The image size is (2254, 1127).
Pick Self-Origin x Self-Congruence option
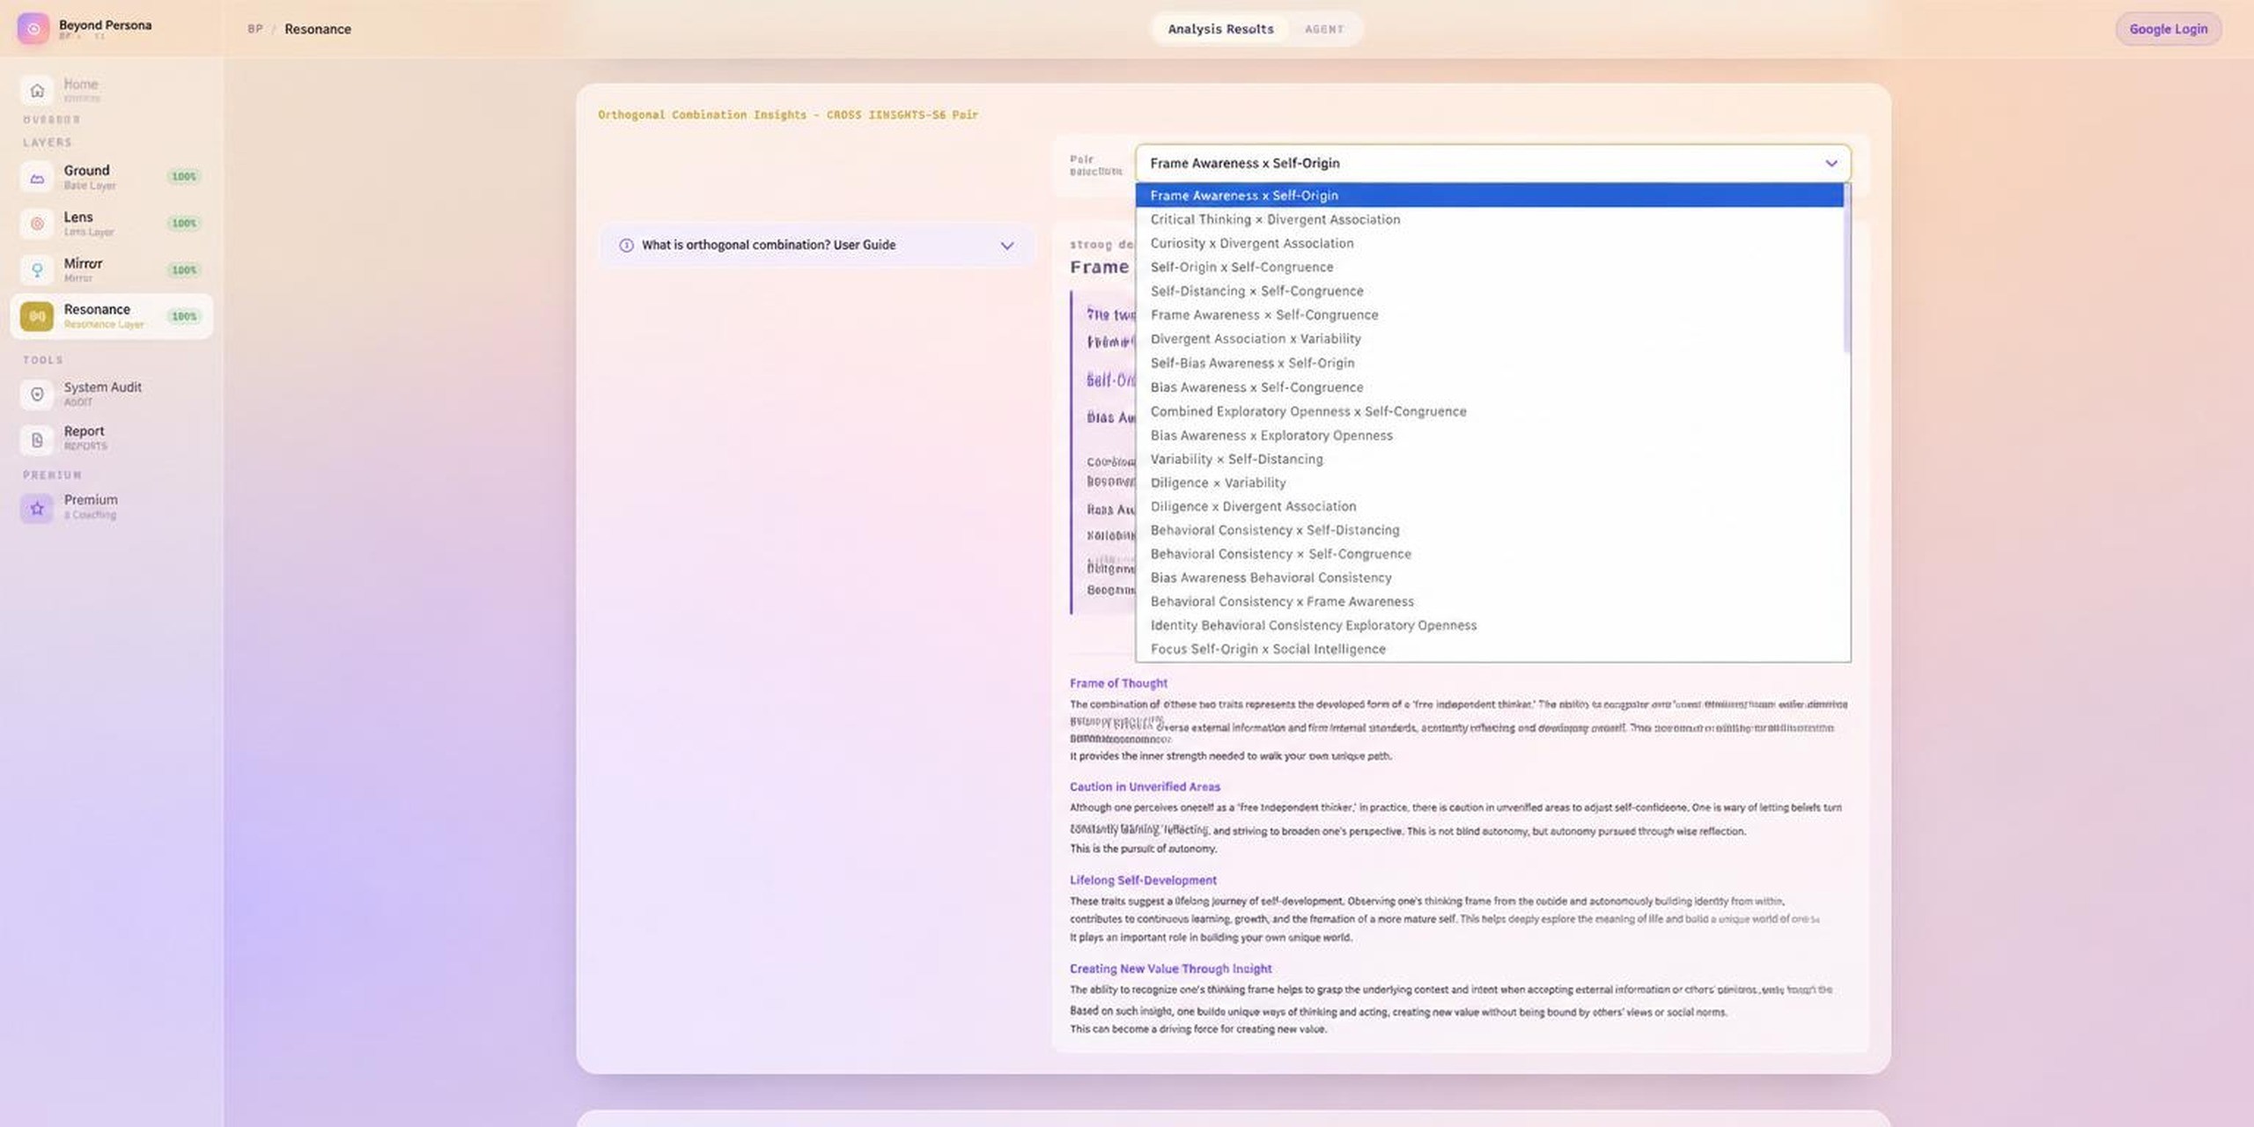pos(1489,267)
